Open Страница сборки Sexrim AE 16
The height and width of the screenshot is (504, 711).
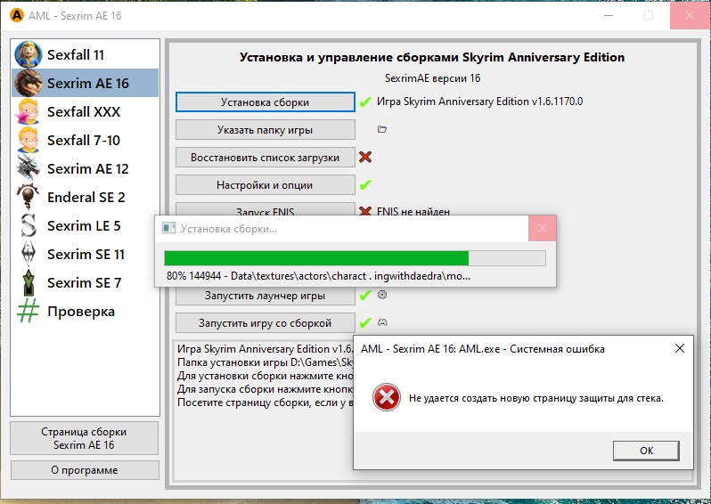click(x=85, y=438)
